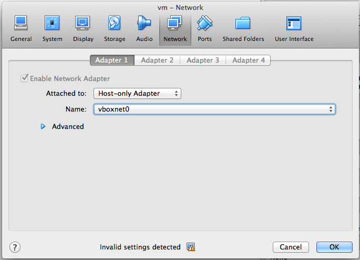Click the invalid settings warning icon
This screenshot has width=360, height=260.
click(x=191, y=247)
